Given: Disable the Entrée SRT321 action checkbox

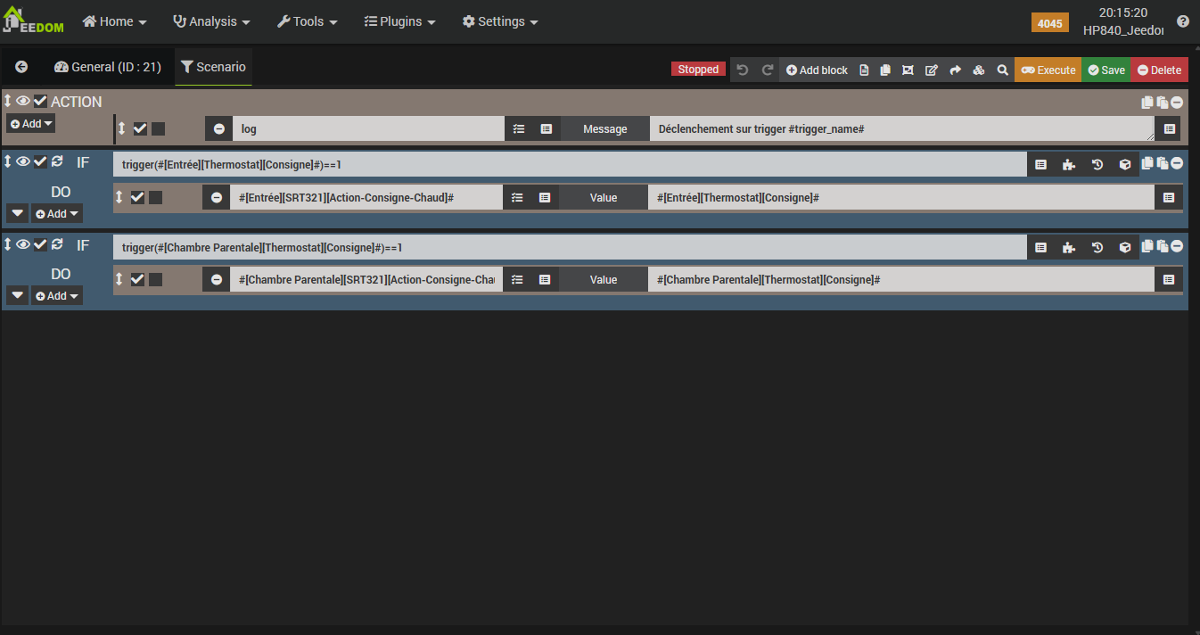Looking at the screenshot, I should click(x=137, y=198).
